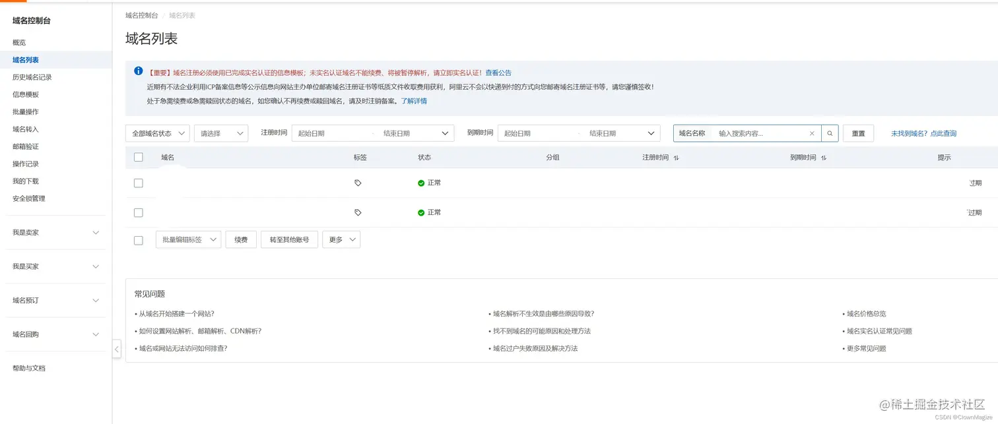Open the 更多 dropdown below the table
The height and width of the screenshot is (424, 998).
(341, 239)
